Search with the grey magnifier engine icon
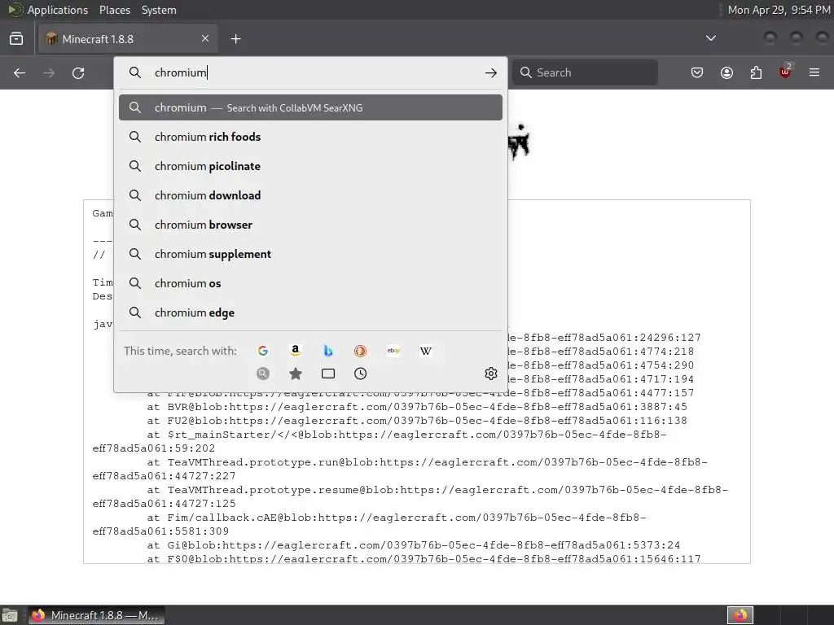The image size is (834, 625). (263, 374)
